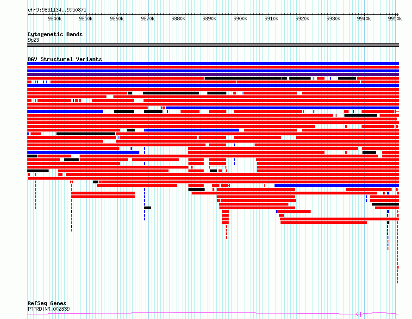The height and width of the screenshot is (319, 412).
Task: Select the blue variant bar spanning 9870k to 9900k
Action: point(192,130)
